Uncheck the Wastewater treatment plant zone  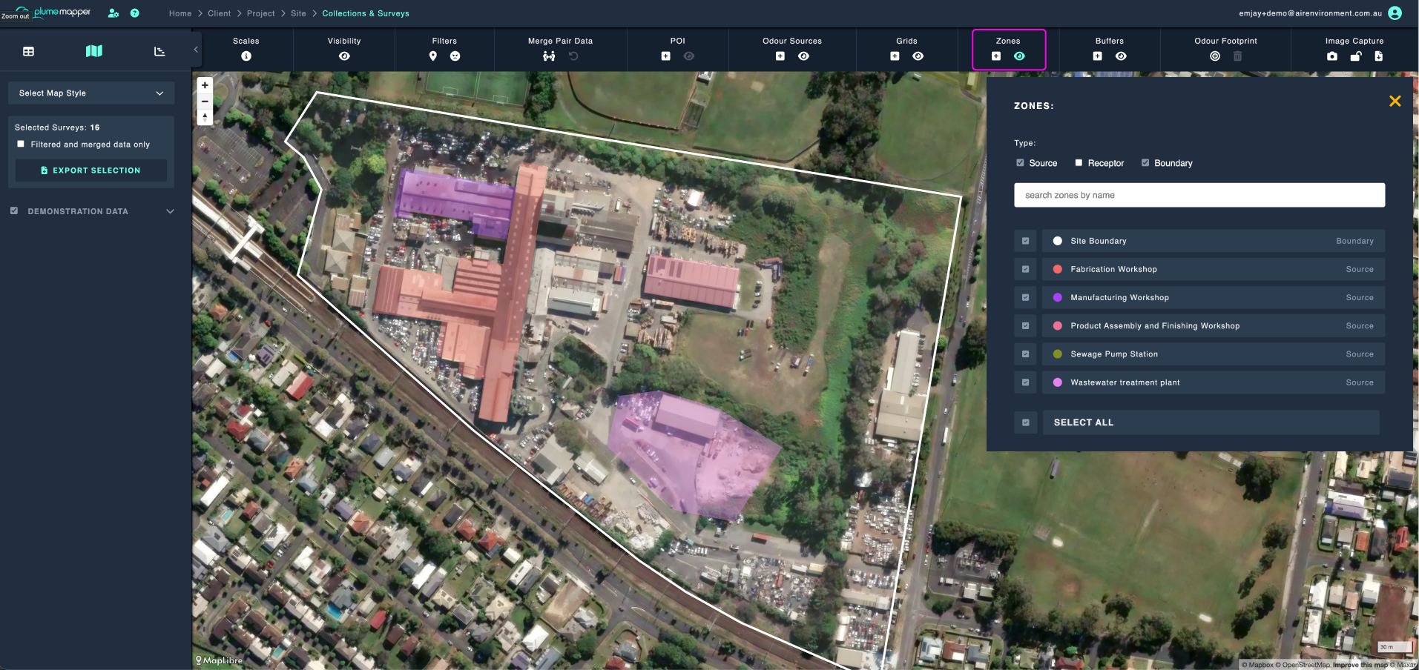(1026, 382)
